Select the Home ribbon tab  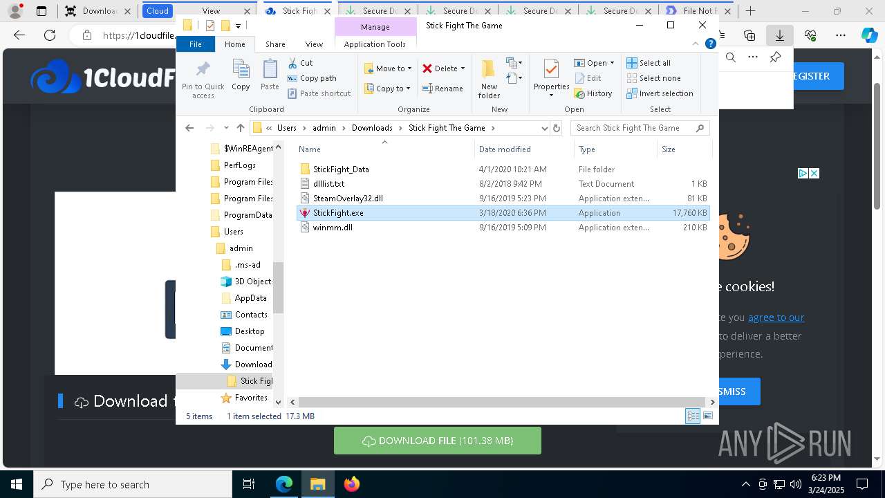tap(234, 44)
